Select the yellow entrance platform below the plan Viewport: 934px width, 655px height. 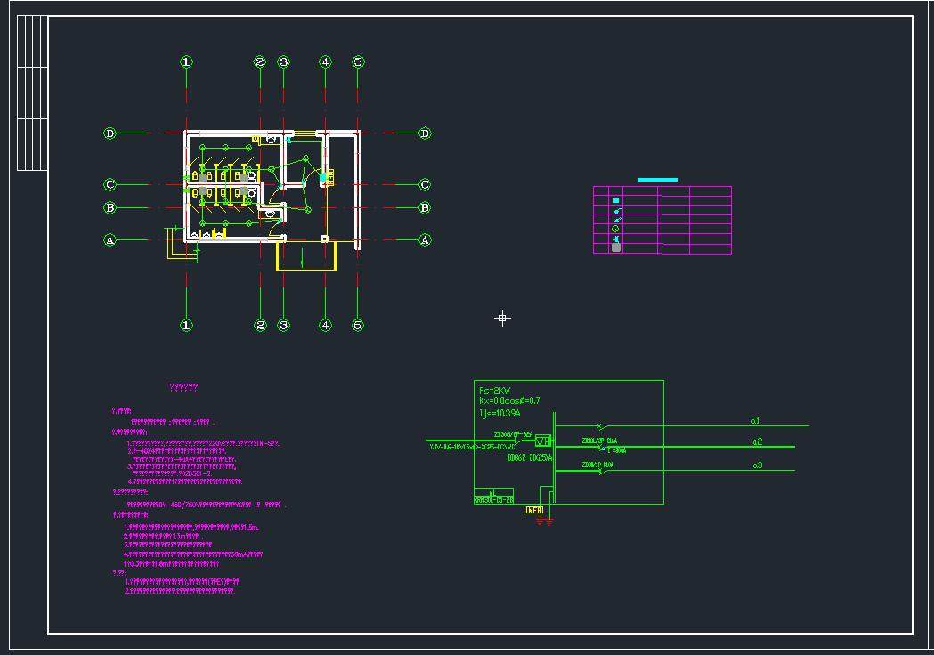coord(306,256)
